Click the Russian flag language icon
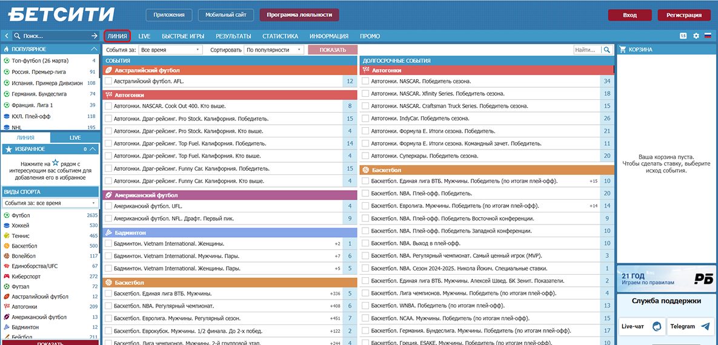718x345 pixels. pos(707,36)
